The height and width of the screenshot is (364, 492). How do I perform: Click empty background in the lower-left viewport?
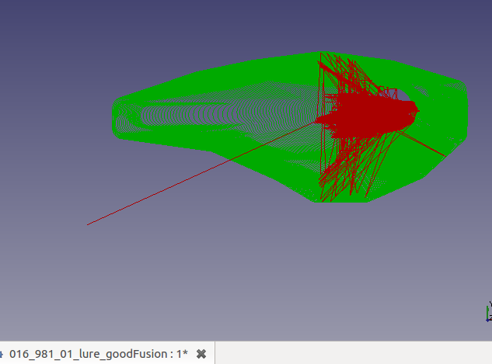78,295
